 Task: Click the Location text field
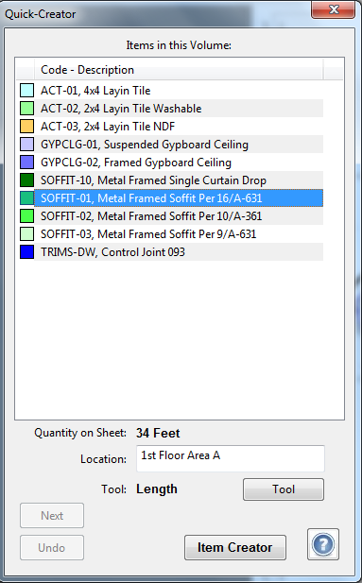(x=231, y=458)
